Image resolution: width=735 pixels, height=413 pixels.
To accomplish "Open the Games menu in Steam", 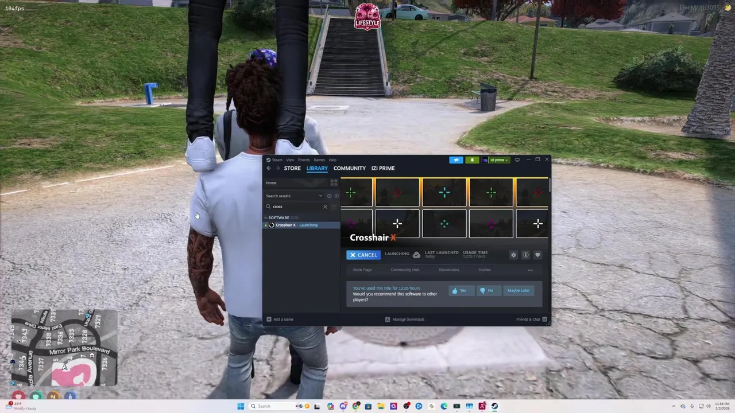I will click(x=319, y=160).
